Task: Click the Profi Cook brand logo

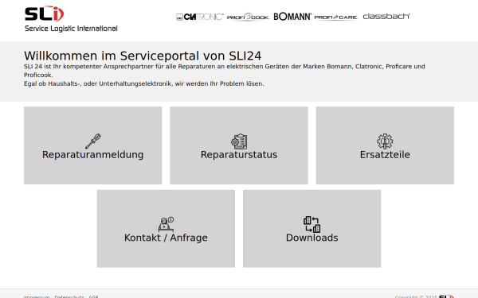Action: [248, 17]
